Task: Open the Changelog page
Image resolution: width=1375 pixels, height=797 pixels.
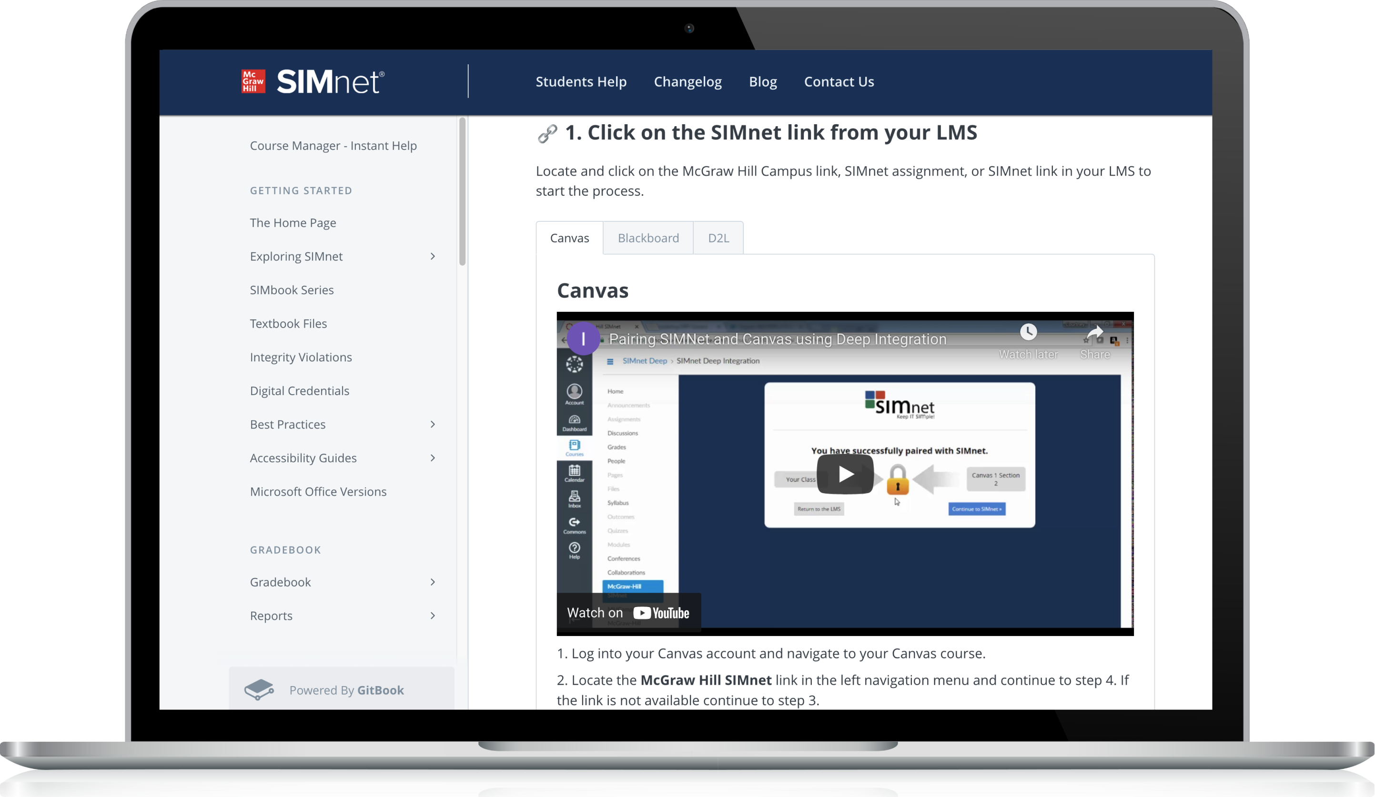Action: [687, 81]
